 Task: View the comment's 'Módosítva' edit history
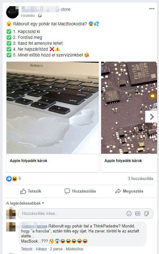(x=74, y=249)
